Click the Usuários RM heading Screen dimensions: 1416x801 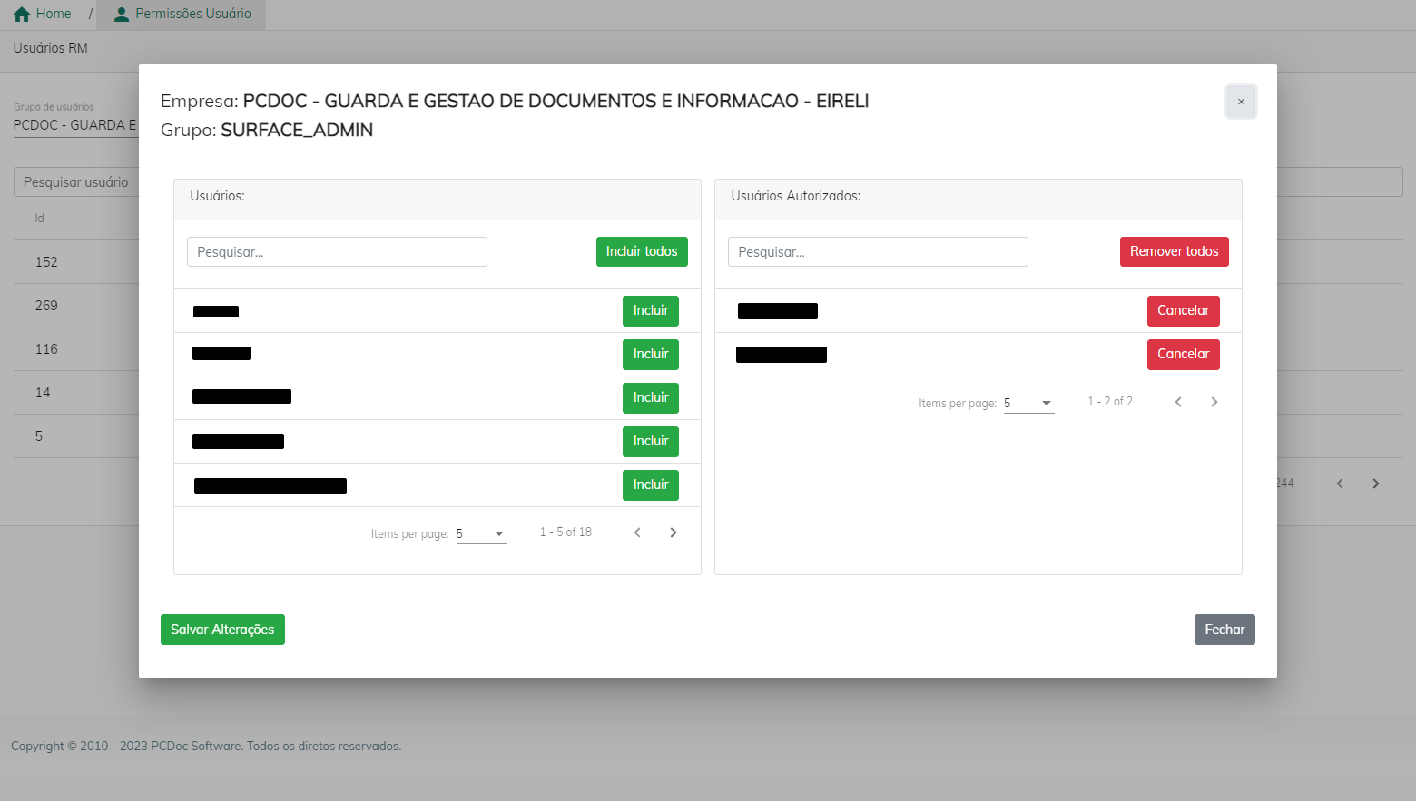tap(51, 48)
